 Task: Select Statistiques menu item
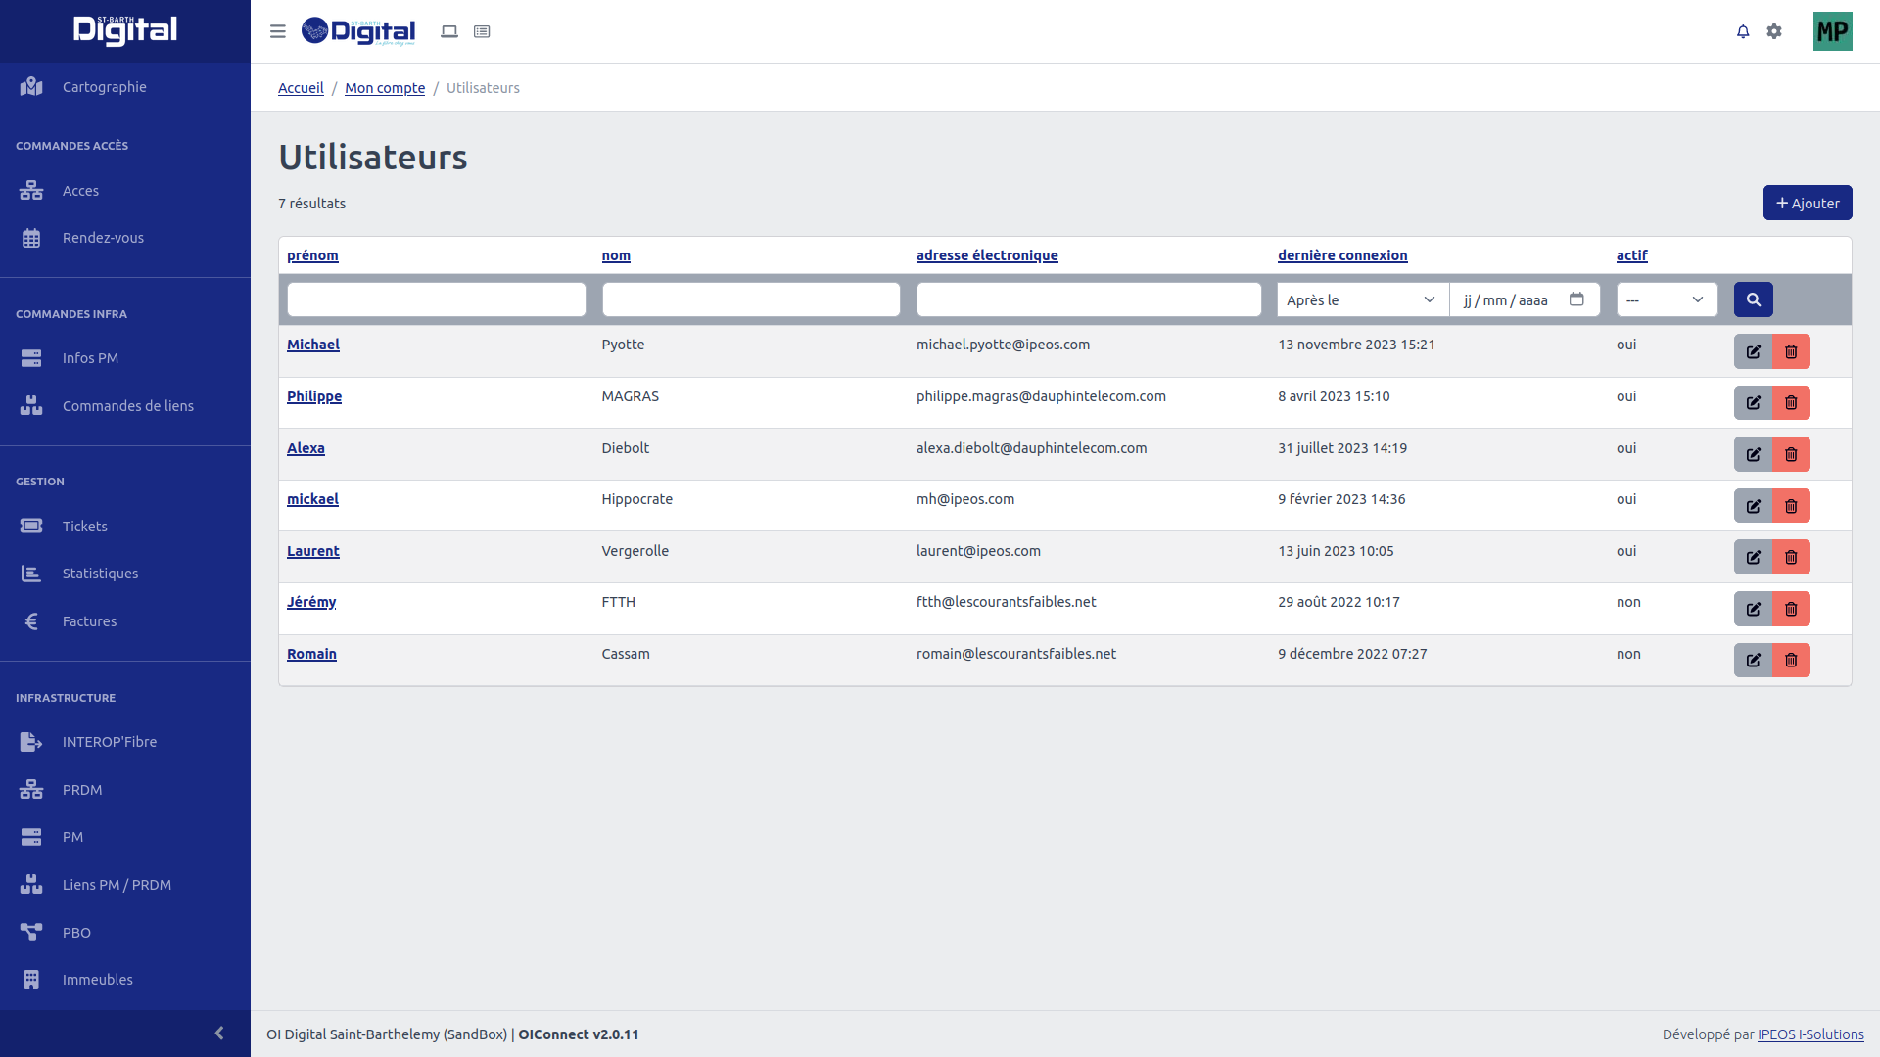[100, 574]
